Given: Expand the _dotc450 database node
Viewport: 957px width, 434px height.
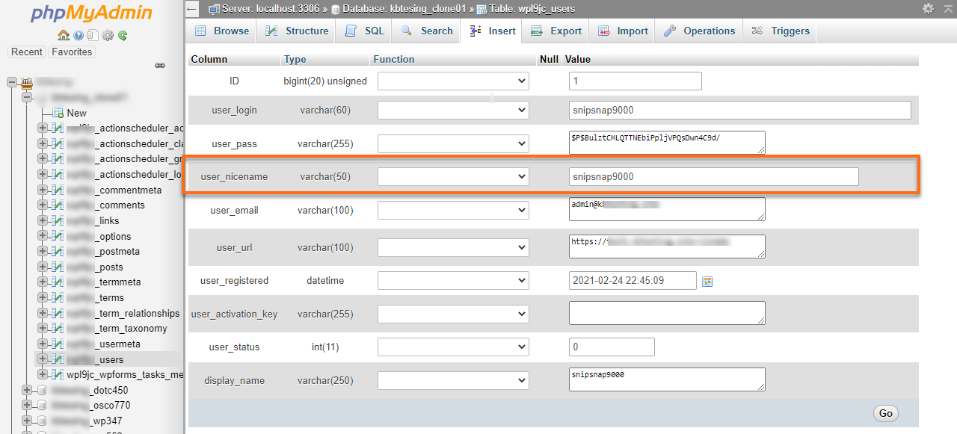Looking at the screenshot, I should click(27, 390).
